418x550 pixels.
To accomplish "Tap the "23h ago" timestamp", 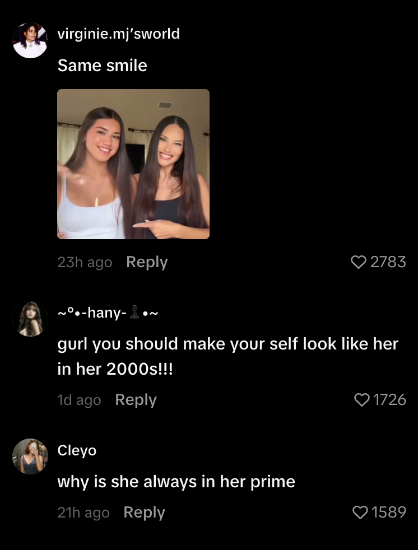I will 85,262.
